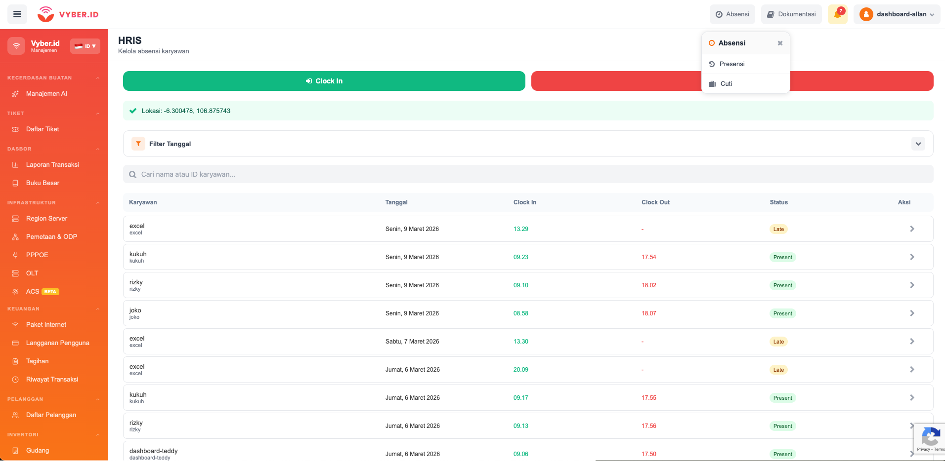Viewport: 945px width, 461px height.
Task: Collapse the INFRASTRUKTUR sidebar section
Action: (97, 202)
